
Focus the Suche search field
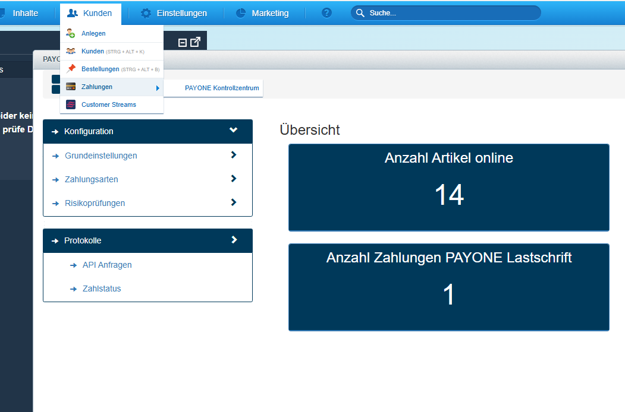click(445, 13)
